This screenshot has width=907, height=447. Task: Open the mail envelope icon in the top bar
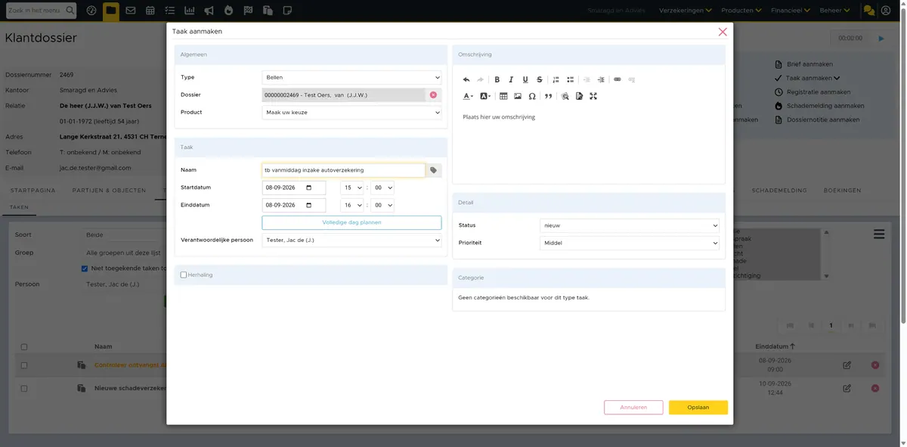(131, 11)
